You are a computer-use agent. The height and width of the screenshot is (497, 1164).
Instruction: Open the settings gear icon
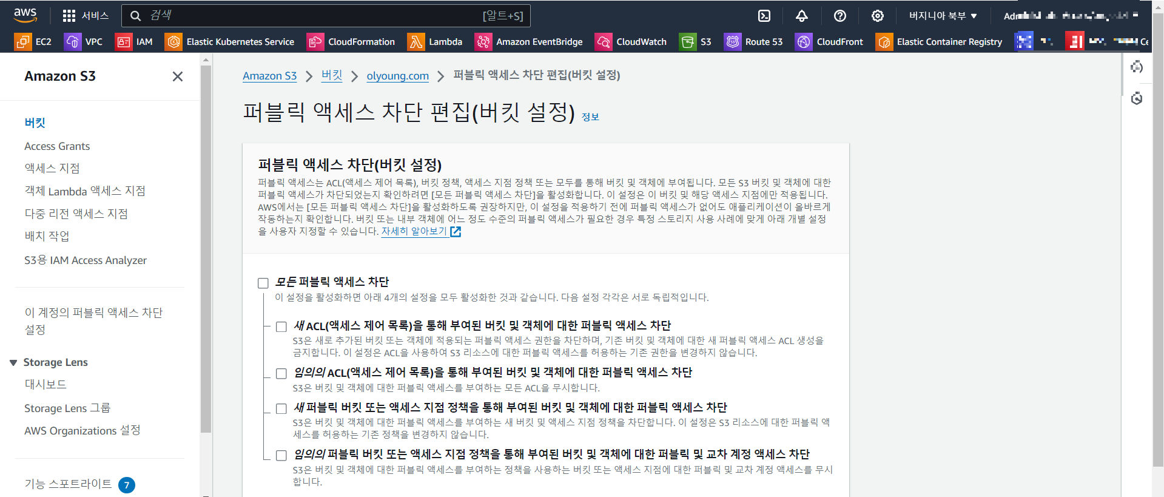tap(878, 16)
